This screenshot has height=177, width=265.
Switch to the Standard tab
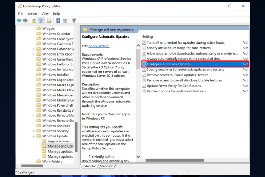tap(106, 166)
